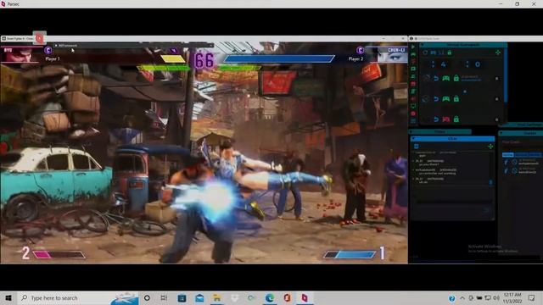Click the red gamepad icon in the third row
Image resolution: width=543 pixels, height=305 pixels.
click(446, 119)
